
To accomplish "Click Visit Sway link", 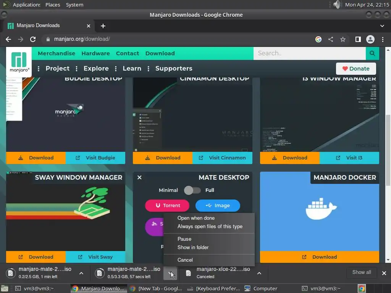I will tap(95, 257).
